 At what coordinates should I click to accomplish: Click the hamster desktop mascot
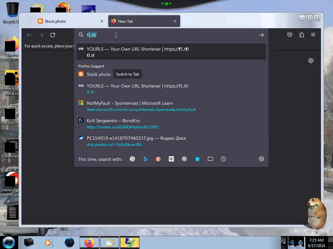(317, 213)
